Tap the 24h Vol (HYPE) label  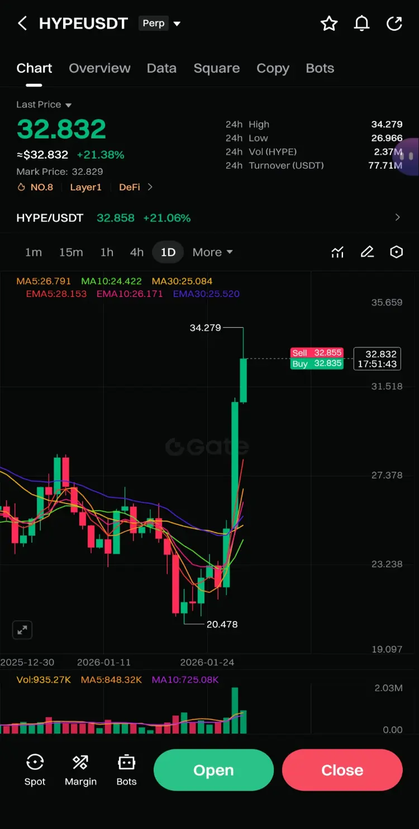[261, 152]
